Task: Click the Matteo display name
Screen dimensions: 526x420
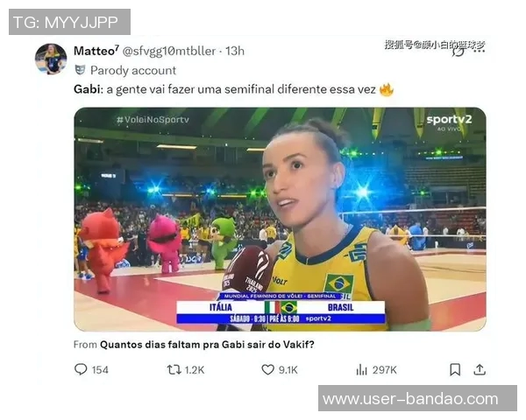Action: pos(96,51)
